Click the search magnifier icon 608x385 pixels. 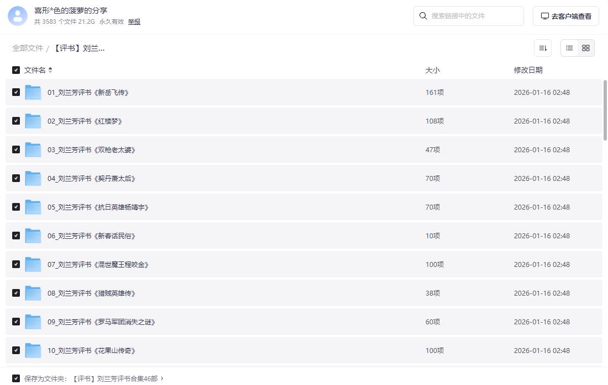(423, 16)
